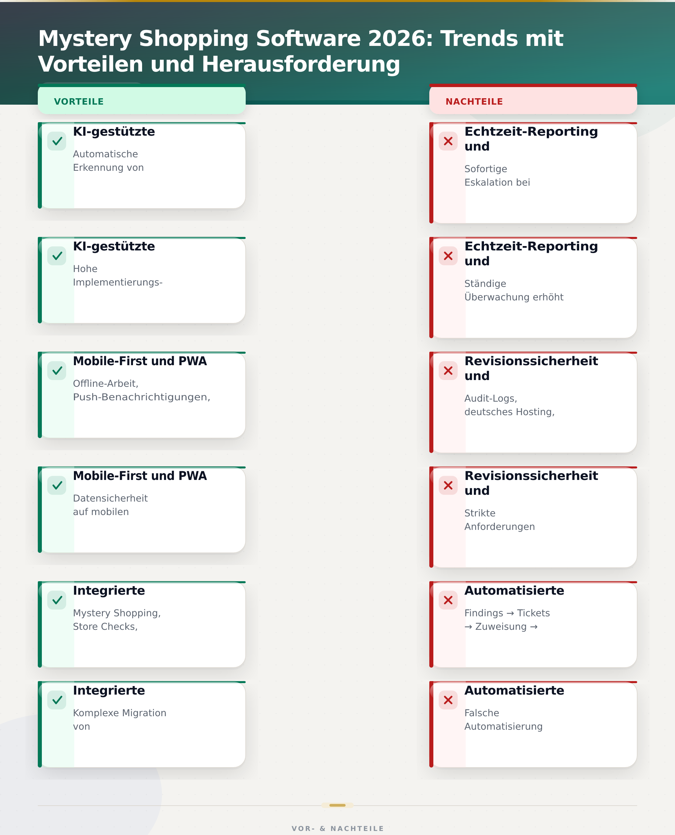Click the text 'Sofortige Eskalation bei'

pos(497,175)
